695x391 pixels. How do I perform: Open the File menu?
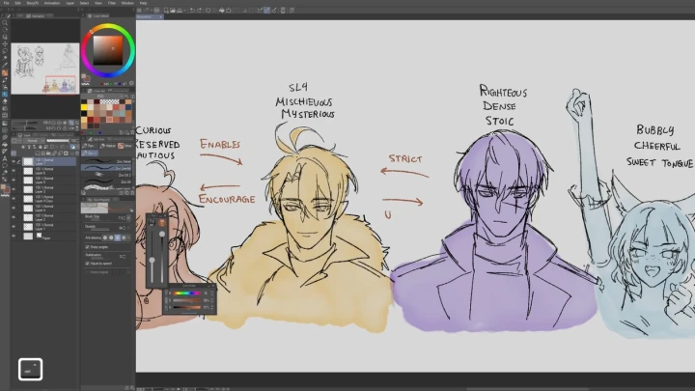point(6,3)
